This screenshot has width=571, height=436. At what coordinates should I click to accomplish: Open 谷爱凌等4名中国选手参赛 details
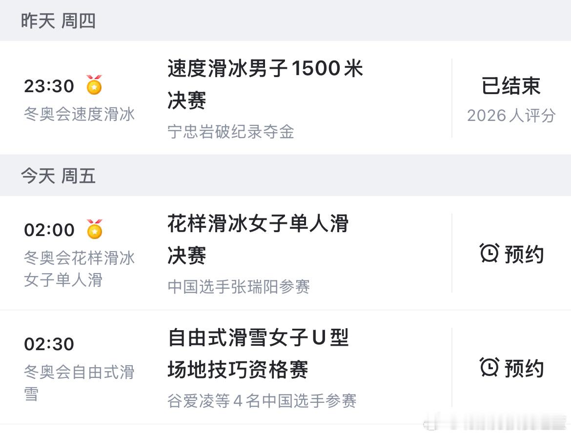click(x=261, y=401)
